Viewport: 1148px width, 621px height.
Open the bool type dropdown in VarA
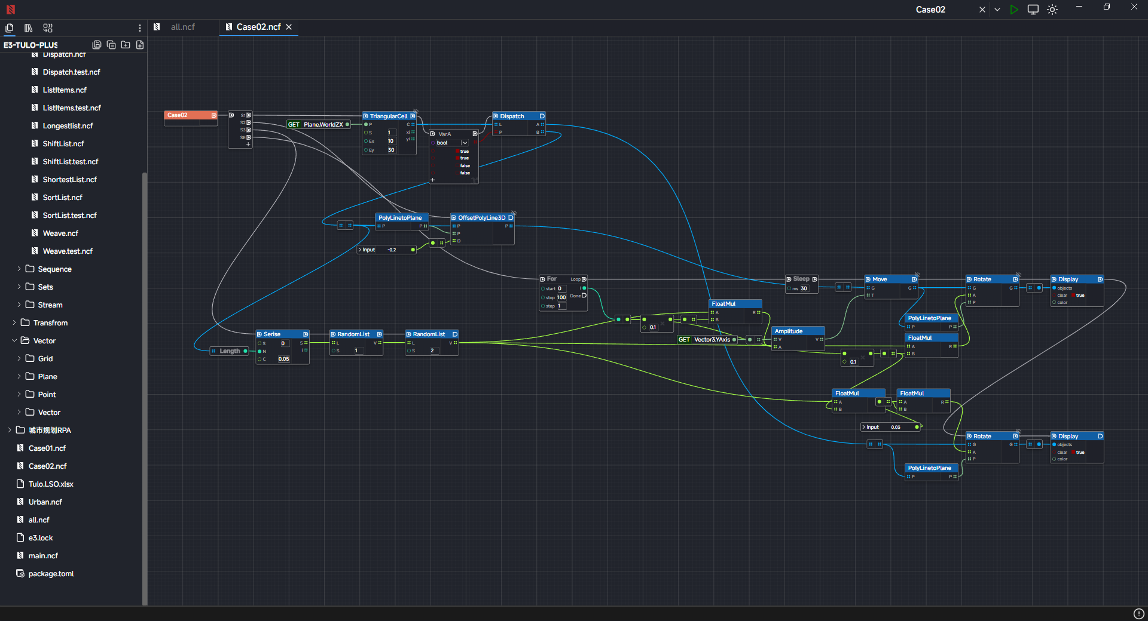[465, 143]
